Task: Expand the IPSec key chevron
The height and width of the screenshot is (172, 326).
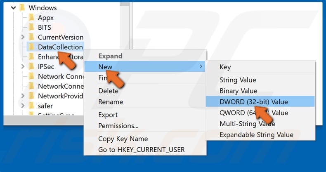Action: point(23,67)
